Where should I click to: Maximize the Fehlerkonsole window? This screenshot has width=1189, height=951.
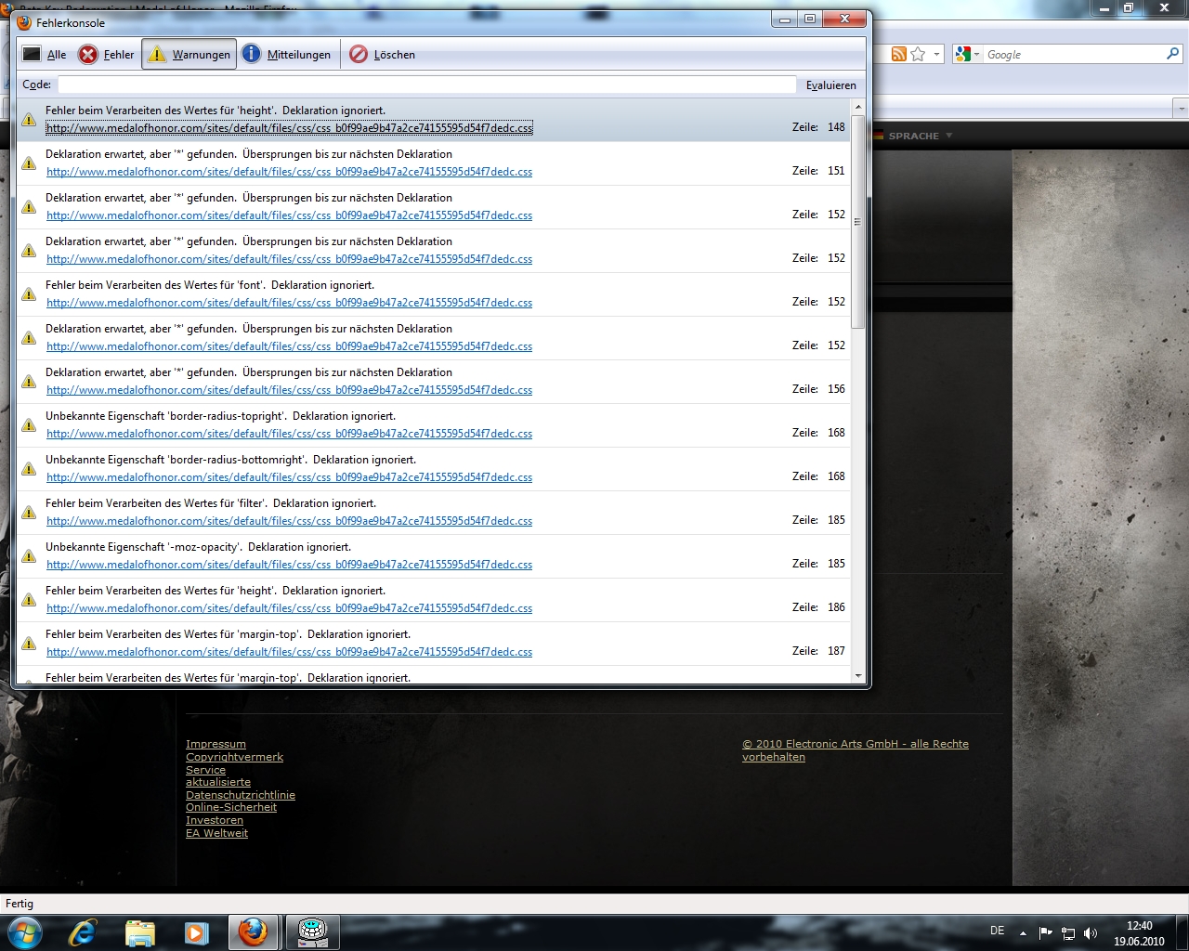(810, 19)
